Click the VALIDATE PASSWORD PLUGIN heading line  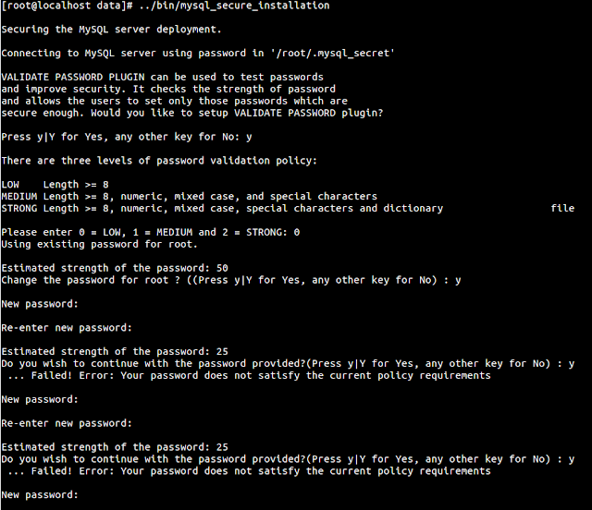pos(163,77)
